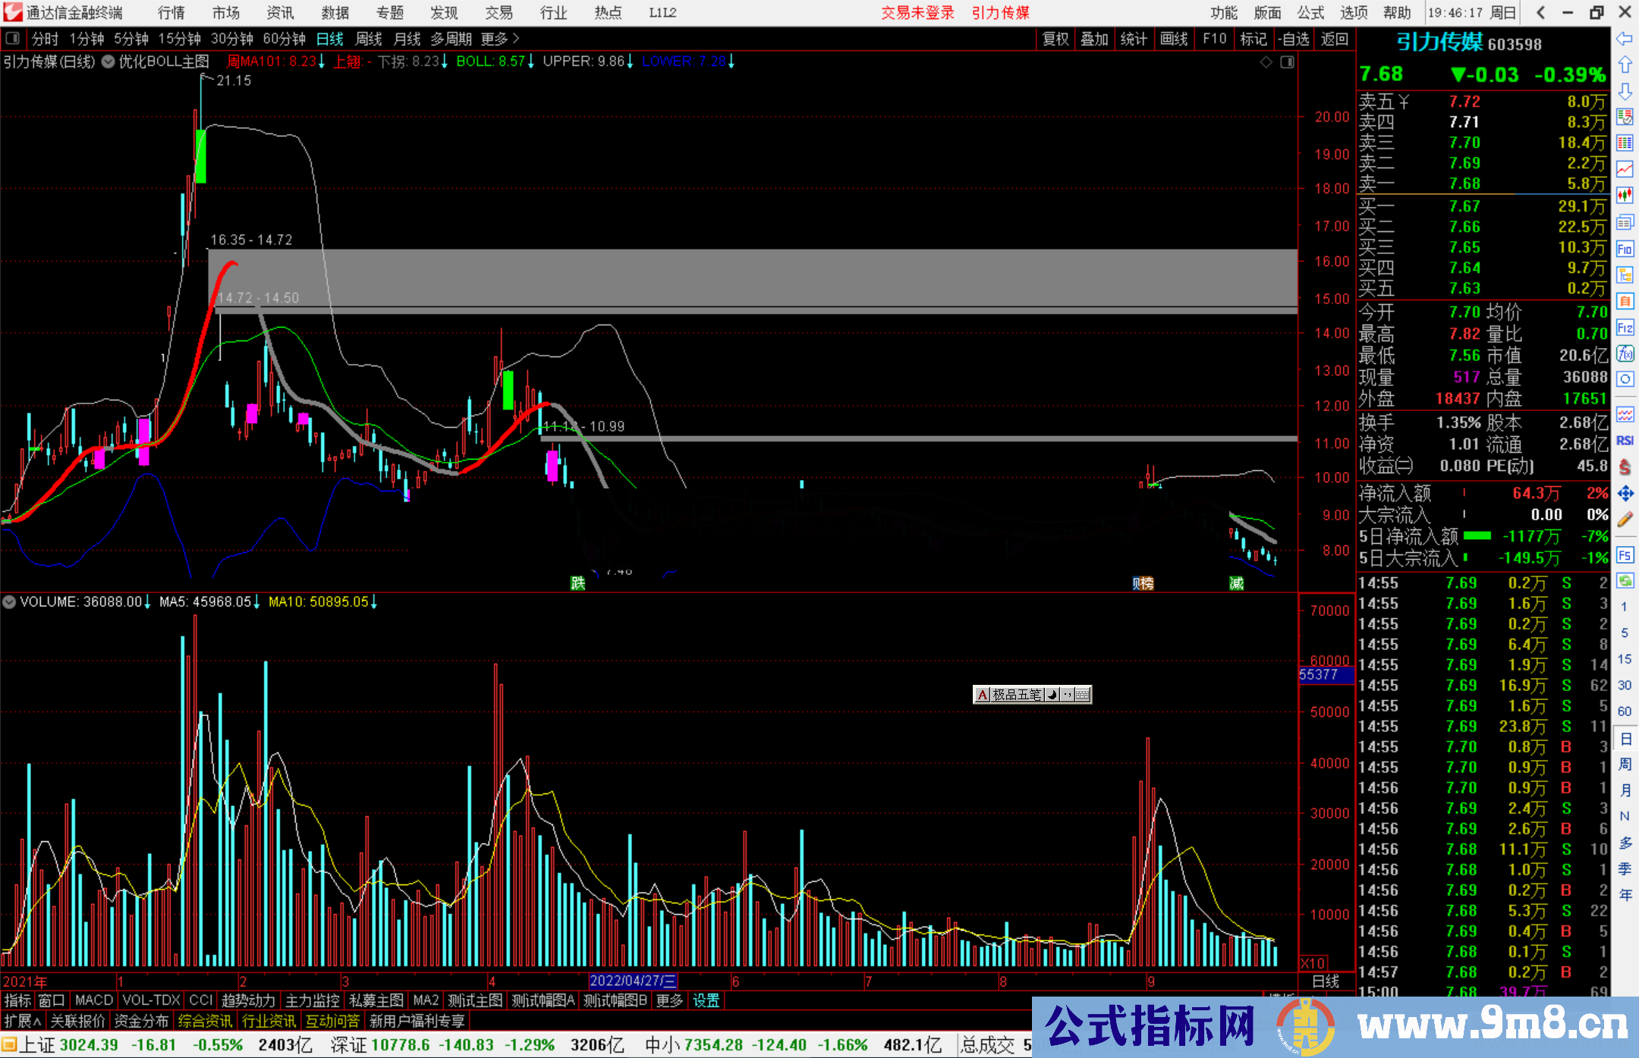1639x1058 pixels.
Task: Click the four-way move arrows icon
Action: click(1625, 494)
